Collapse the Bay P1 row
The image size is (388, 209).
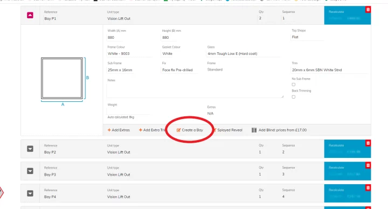point(30,15)
